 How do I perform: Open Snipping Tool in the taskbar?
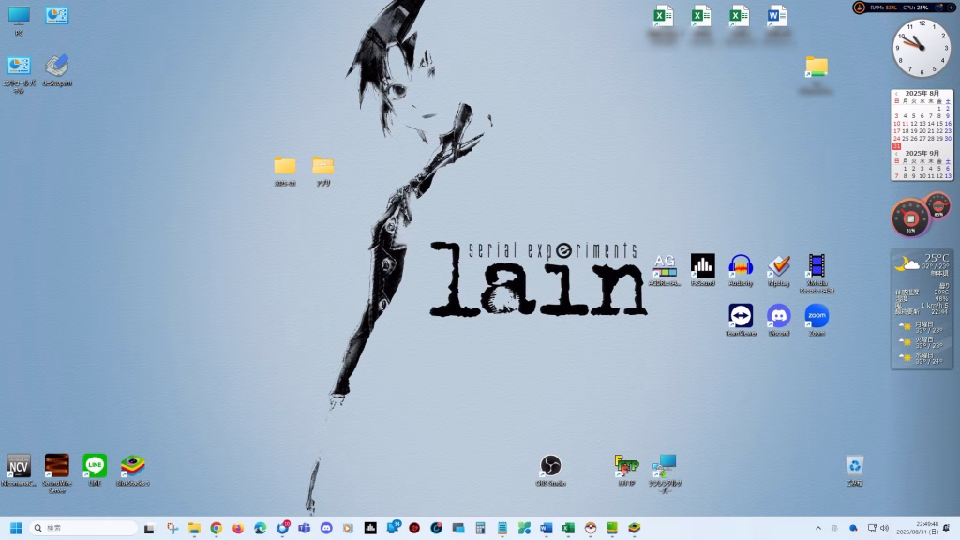[172, 528]
